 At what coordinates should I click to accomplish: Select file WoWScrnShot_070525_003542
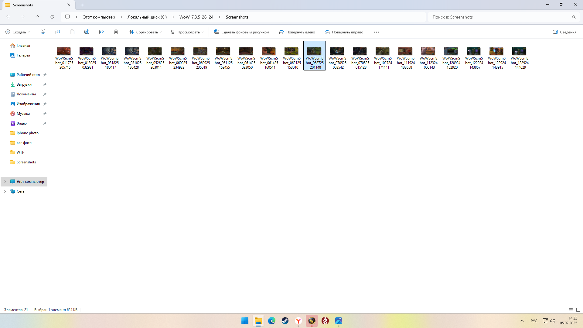click(337, 56)
